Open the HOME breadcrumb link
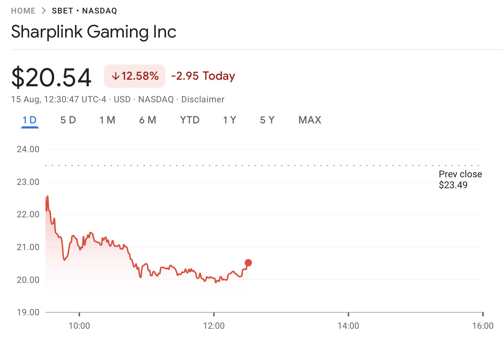 pos(23,11)
